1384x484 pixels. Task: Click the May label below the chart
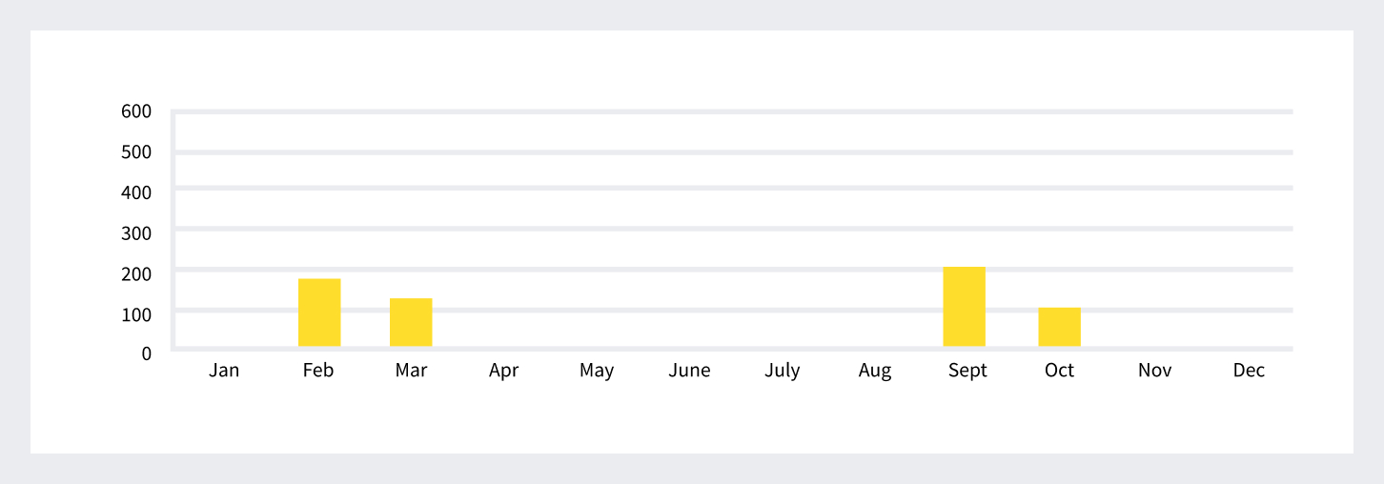click(597, 371)
